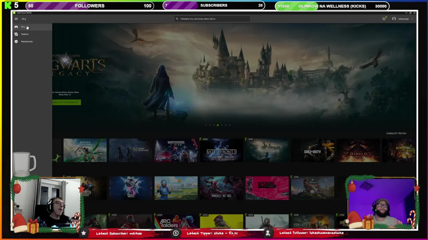This screenshot has width=428, height=240.
Task: Open the Zobraziť všetko link
Action: (x=396, y=133)
